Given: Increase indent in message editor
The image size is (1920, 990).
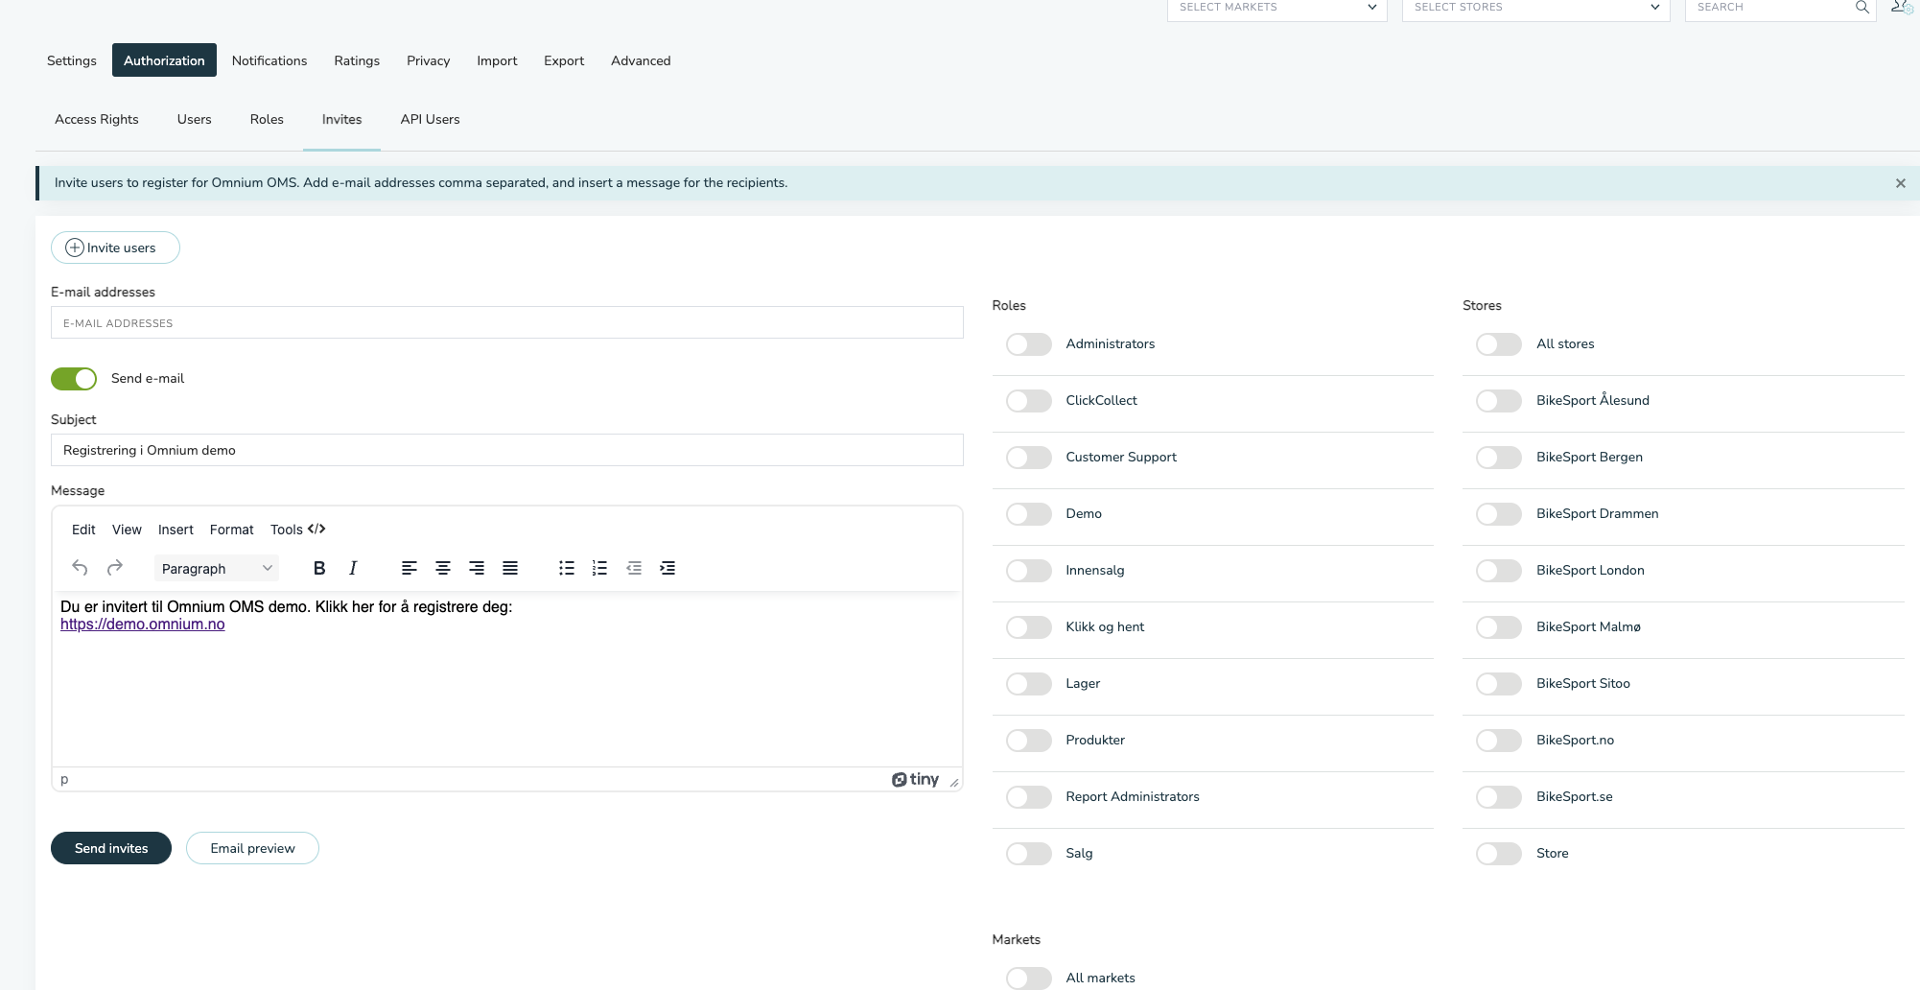Looking at the screenshot, I should (x=667, y=568).
